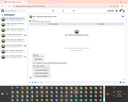This screenshot has width=128, height=102.
Task: Open the Chrome three-dot menu
Action: [x=126, y=6]
